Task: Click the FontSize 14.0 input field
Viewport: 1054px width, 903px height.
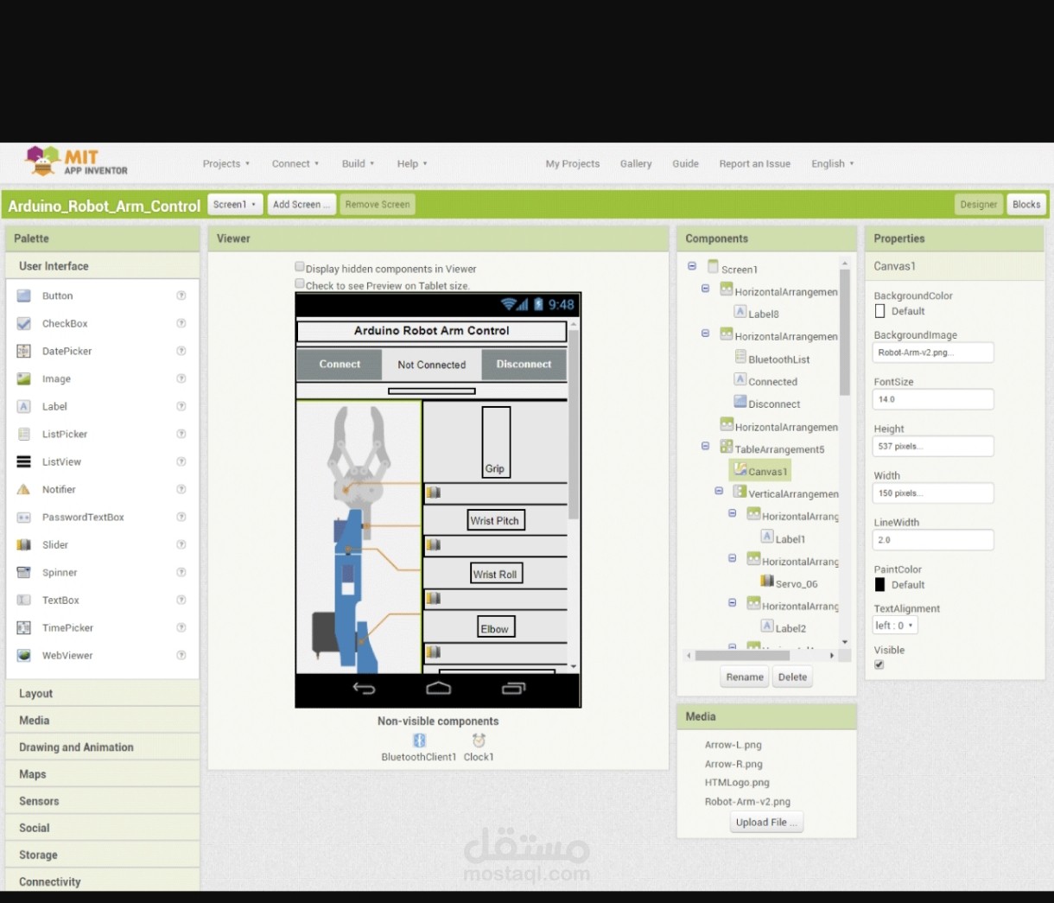Action: (x=933, y=399)
